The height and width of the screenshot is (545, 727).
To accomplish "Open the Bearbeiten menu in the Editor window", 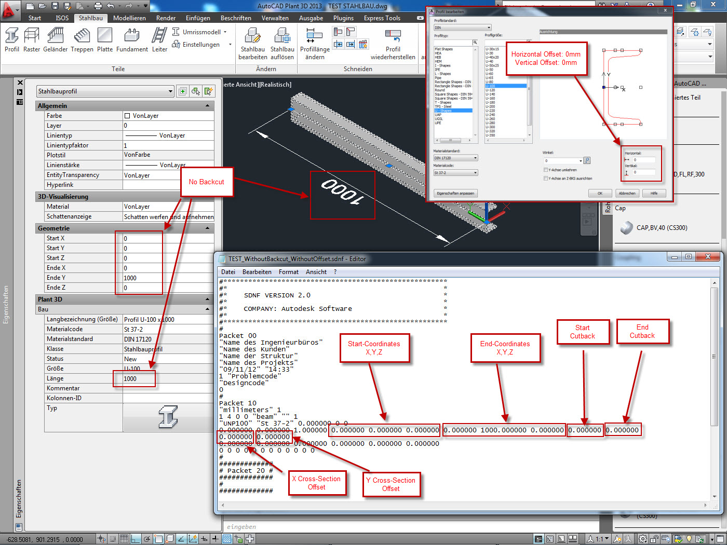I will coord(257,272).
